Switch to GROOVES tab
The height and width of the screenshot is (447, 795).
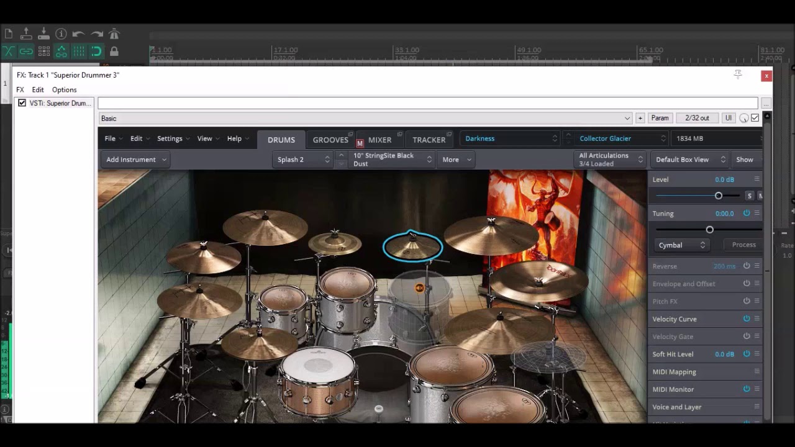pyautogui.click(x=330, y=140)
